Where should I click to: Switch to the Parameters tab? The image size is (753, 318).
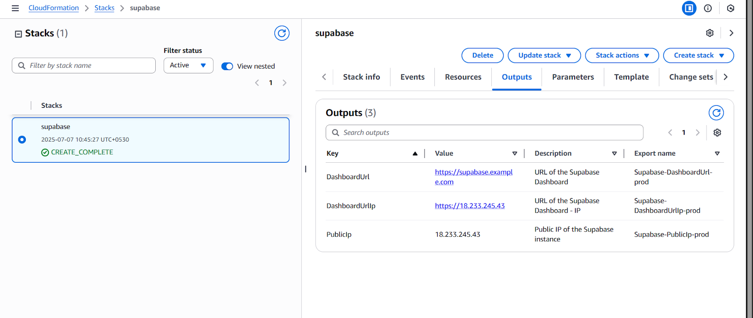coord(573,77)
